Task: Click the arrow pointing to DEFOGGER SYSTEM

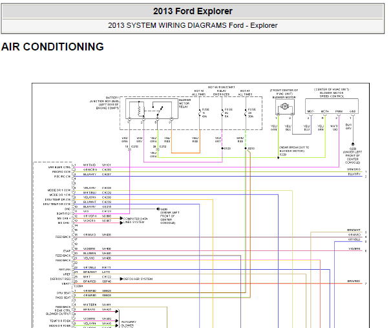Action: 122,279
